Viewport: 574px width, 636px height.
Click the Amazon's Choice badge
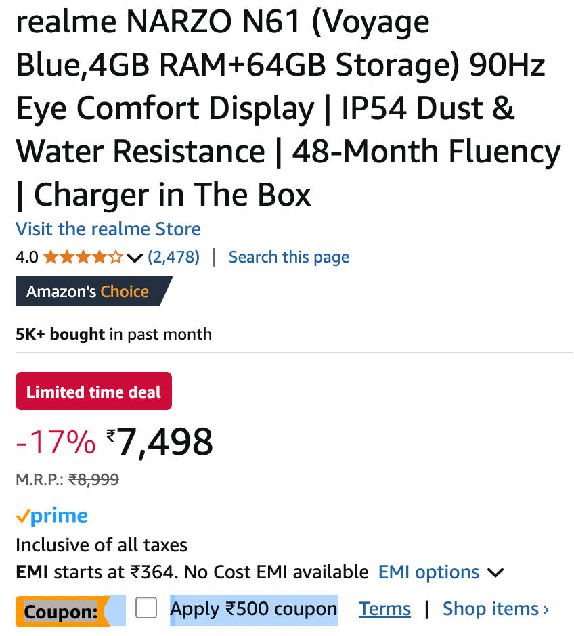88,292
